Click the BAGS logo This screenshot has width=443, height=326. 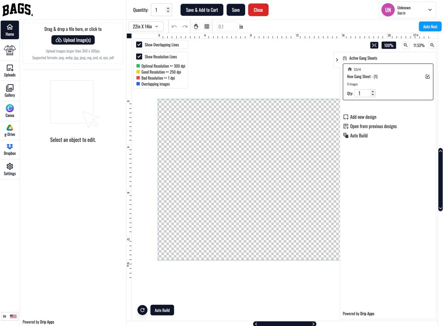pyautogui.click(x=17, y=9)
